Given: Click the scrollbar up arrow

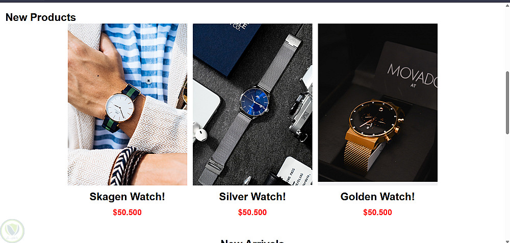Looking at the screenshot, I should tap(507, 5).
